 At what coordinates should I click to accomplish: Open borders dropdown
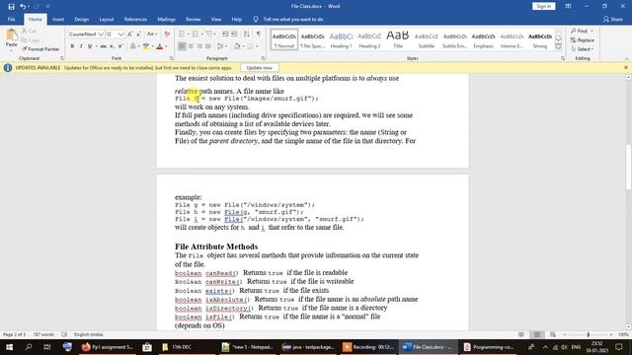[x=257, y=46]
